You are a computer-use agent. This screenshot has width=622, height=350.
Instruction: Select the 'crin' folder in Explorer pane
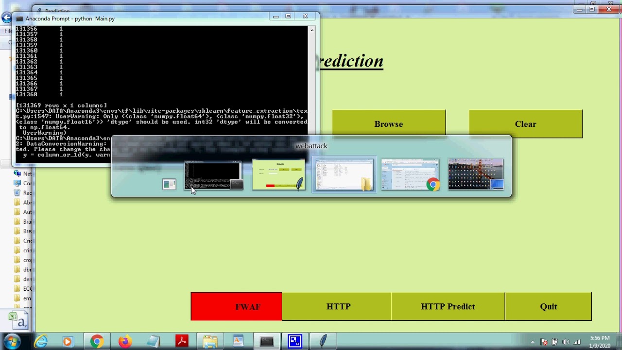(23, 250)
